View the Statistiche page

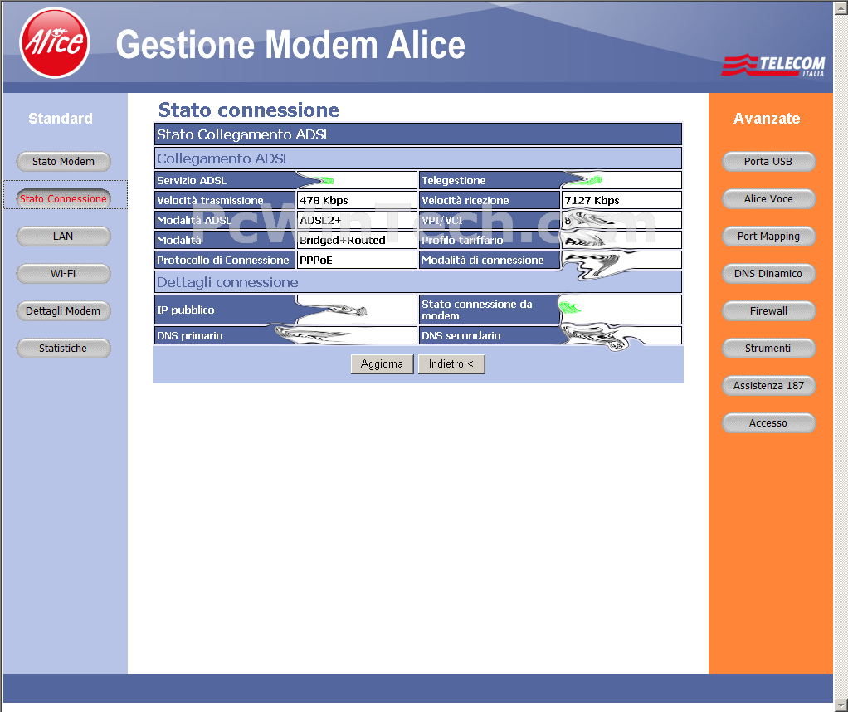point(63,348)
